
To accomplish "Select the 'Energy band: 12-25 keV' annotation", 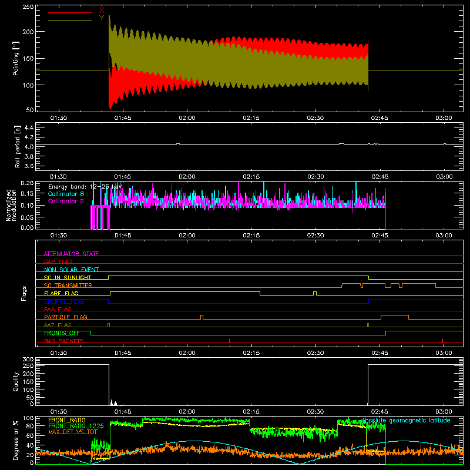I will (x=85, y=187).
